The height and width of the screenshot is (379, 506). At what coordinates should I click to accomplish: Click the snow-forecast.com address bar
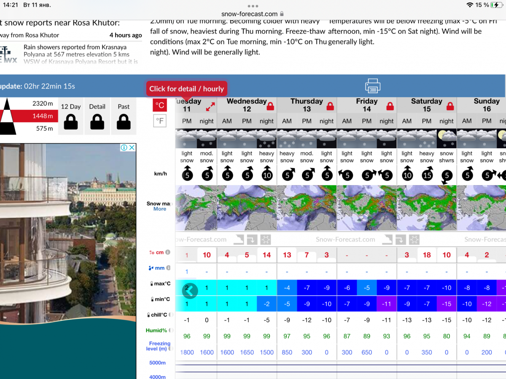point(253,14)
